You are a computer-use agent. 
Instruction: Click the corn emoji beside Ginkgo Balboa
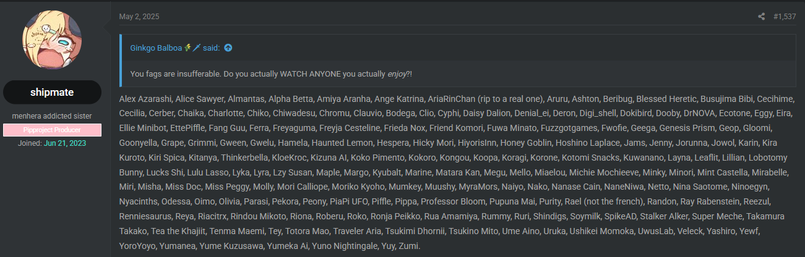coord(187,48)
